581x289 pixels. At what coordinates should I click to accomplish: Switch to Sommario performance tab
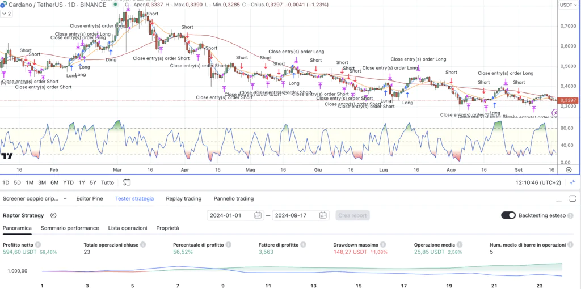point(70,228)
